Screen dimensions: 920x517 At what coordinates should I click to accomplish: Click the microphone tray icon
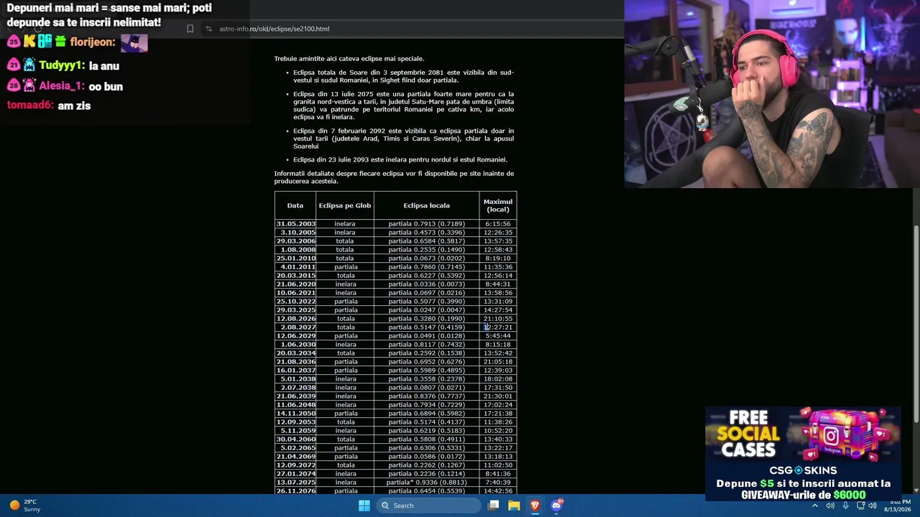[x=845, y=506]
